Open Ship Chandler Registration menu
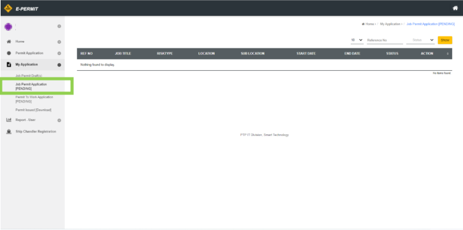 pos(36,132)
